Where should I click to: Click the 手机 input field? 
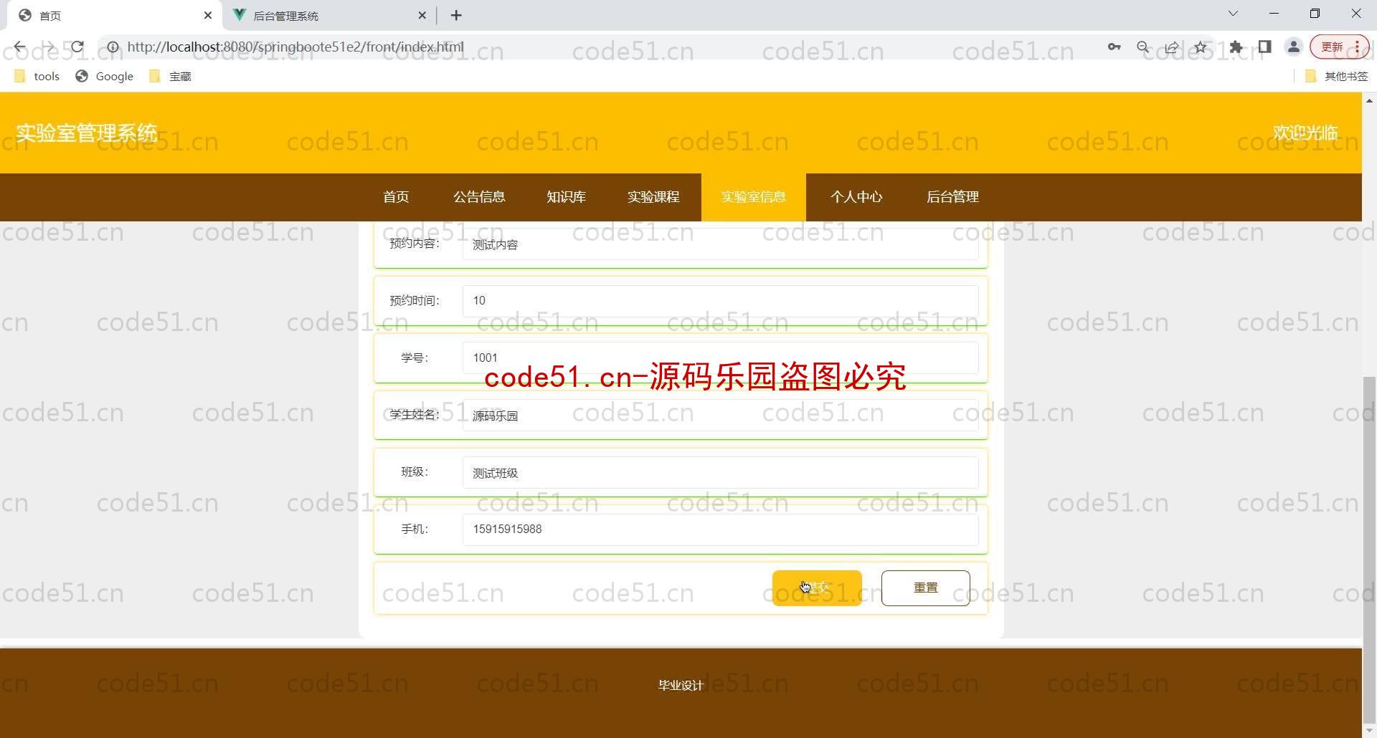click(x=720, y=529)
